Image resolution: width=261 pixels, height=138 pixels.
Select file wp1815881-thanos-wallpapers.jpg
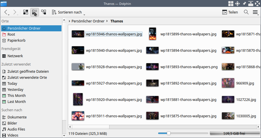point(181,99)
